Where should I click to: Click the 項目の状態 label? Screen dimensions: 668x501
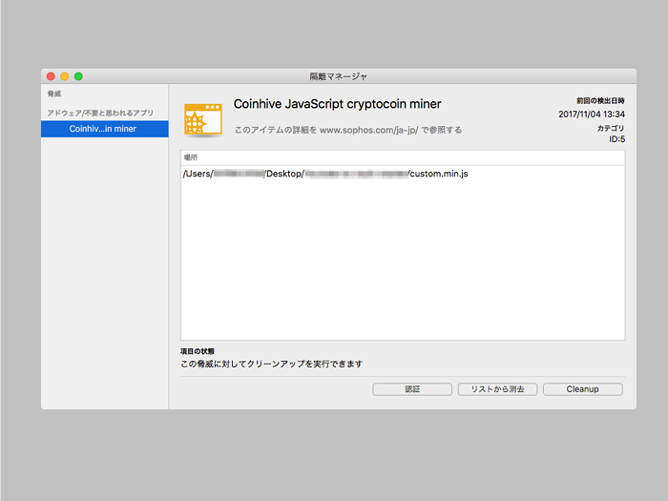(198, 351)
